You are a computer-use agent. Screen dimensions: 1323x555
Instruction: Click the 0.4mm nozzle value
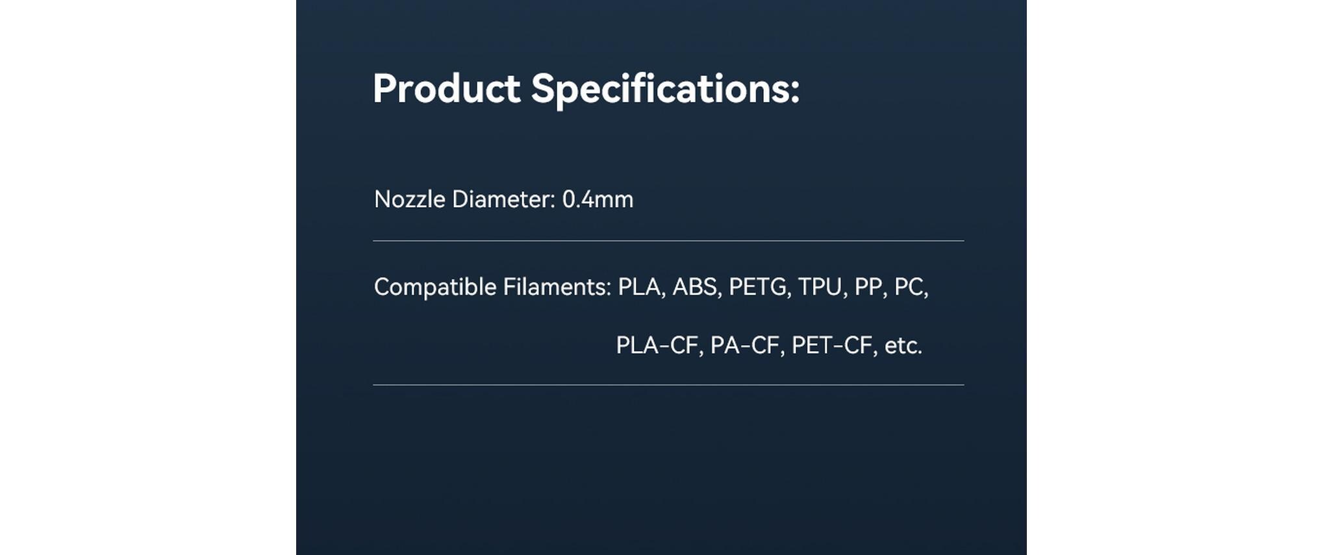coord(598,199)
